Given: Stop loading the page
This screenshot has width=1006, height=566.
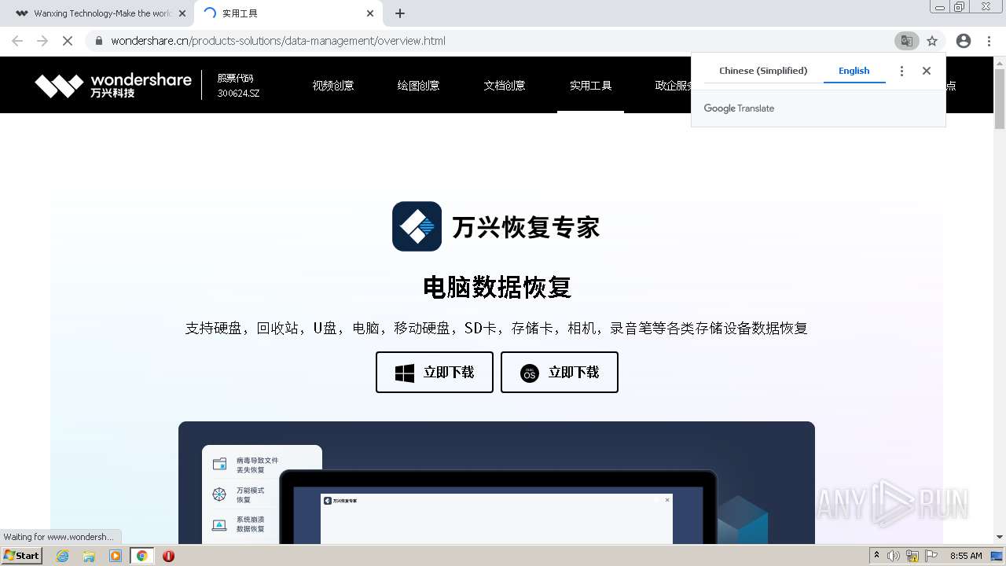Looking at the screenshot, I should pos(68,41).
